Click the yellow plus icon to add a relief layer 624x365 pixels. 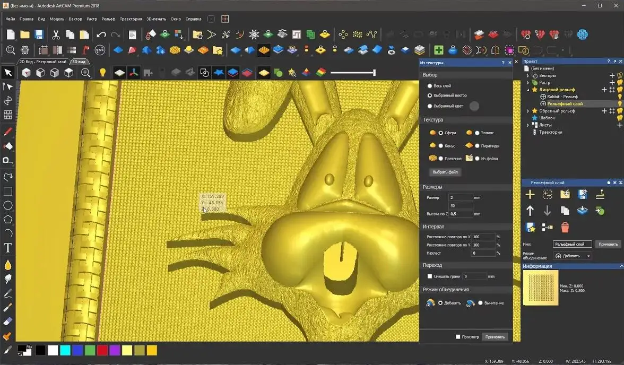(530, 194)
